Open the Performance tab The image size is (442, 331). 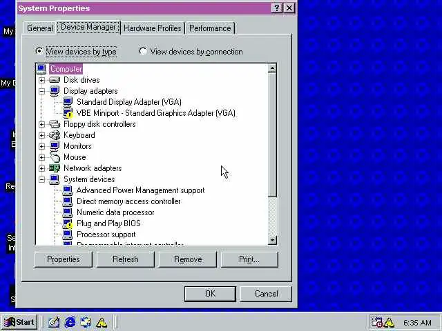point(210,28)
